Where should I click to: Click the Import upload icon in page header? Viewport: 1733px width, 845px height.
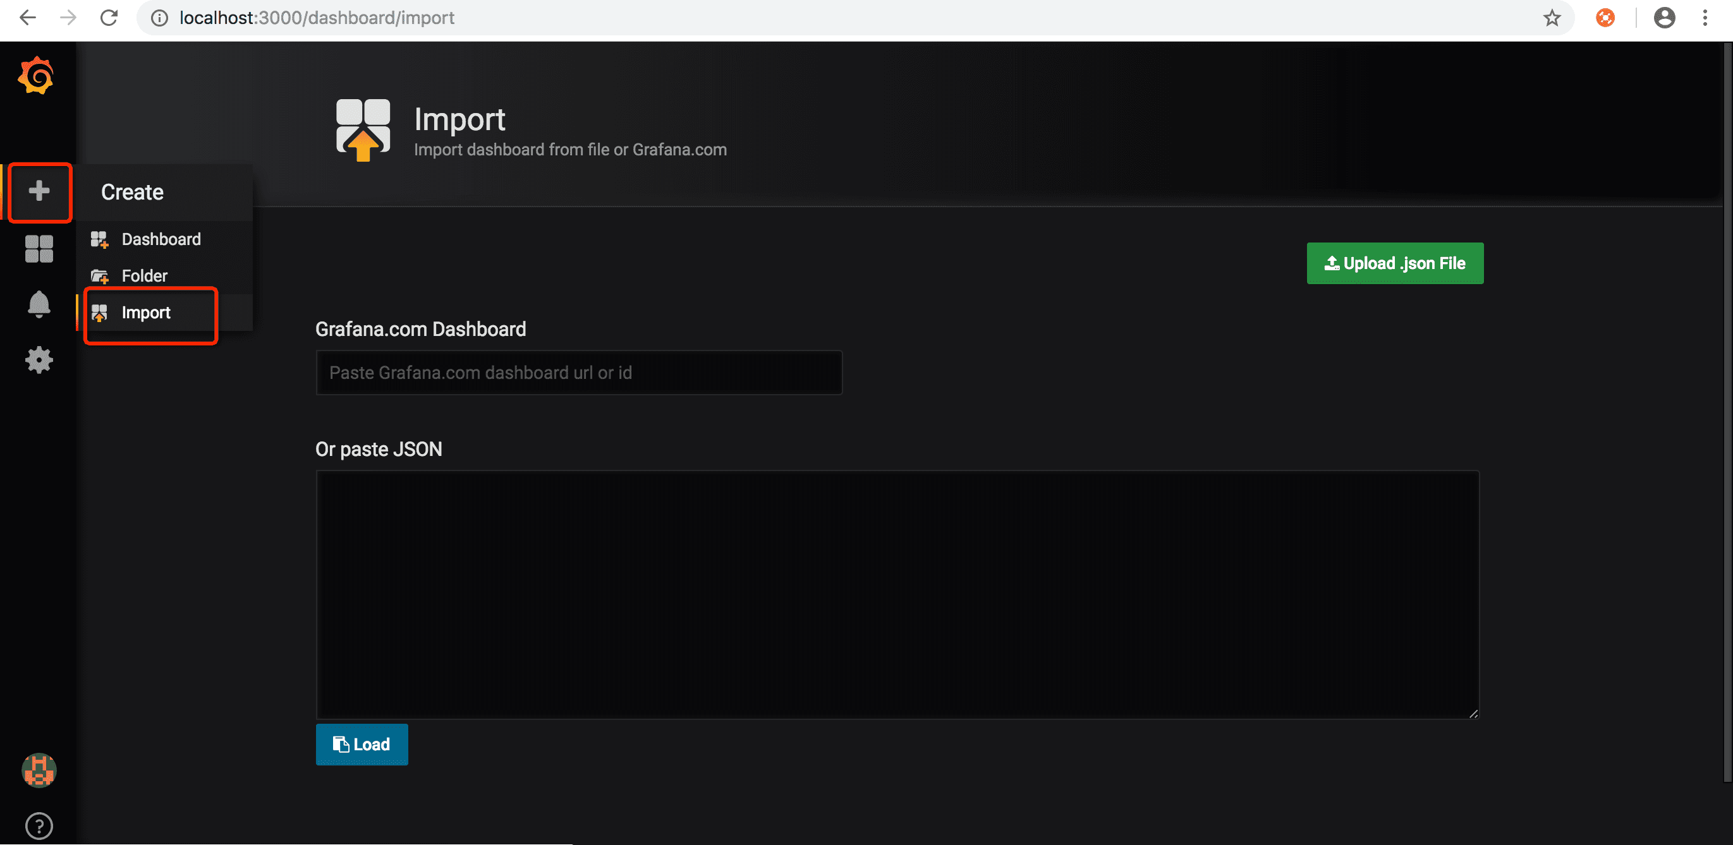(x=363, y=129)
